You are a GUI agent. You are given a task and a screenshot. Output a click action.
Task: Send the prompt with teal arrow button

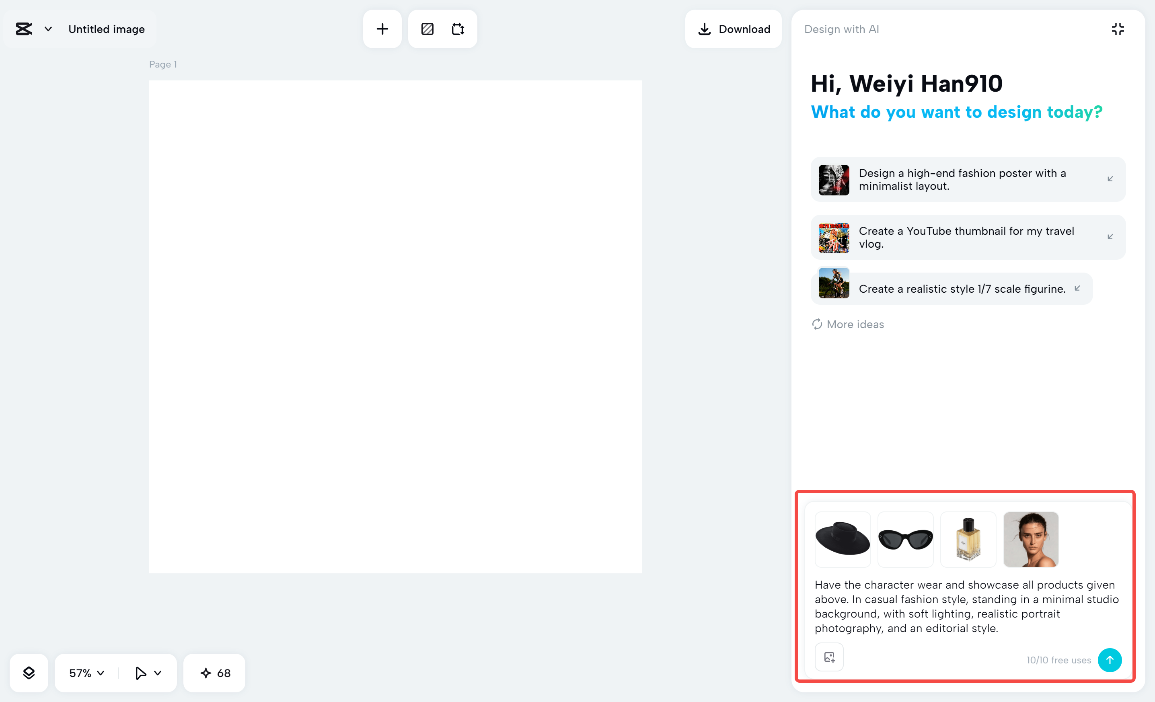coord(1110,660)
